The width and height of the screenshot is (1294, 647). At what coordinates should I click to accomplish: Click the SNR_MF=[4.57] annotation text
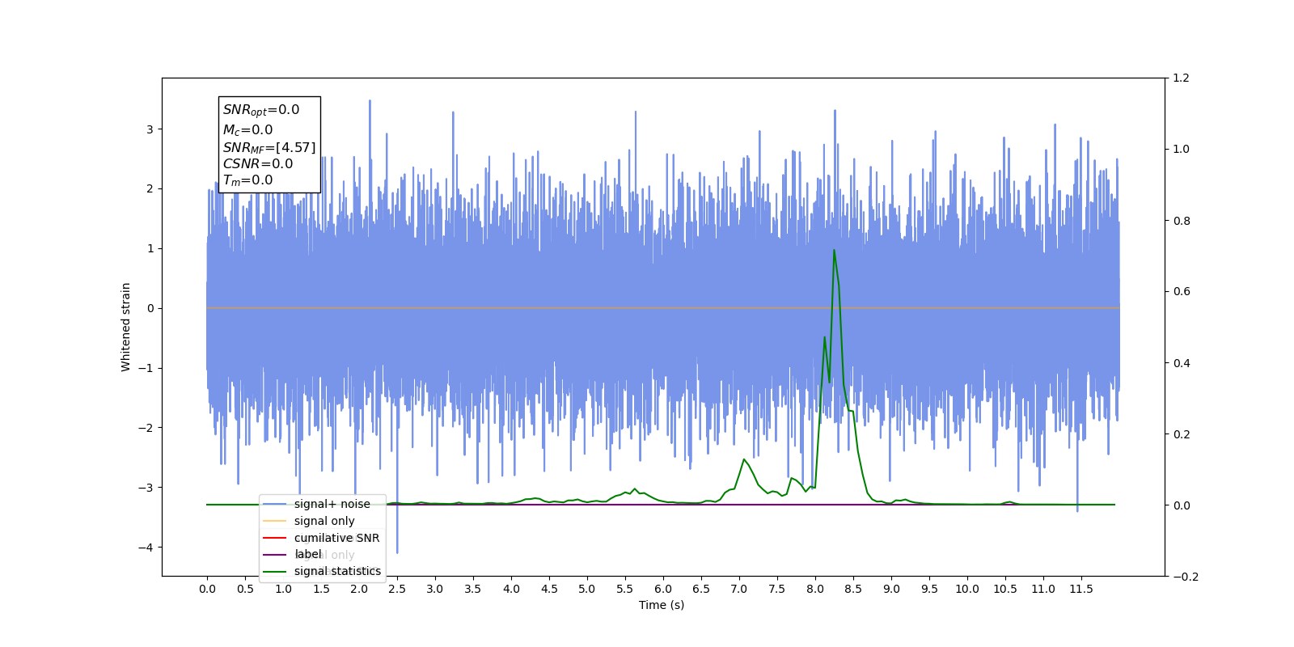(269, 147)
